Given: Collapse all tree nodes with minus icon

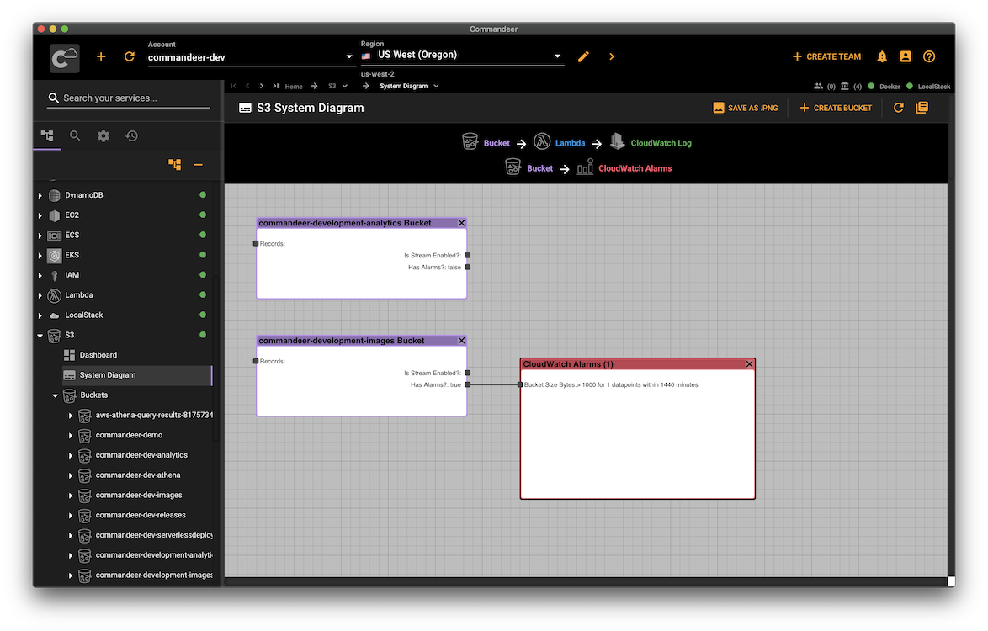Looking at the screenshot, I should [x=198, y=165].
